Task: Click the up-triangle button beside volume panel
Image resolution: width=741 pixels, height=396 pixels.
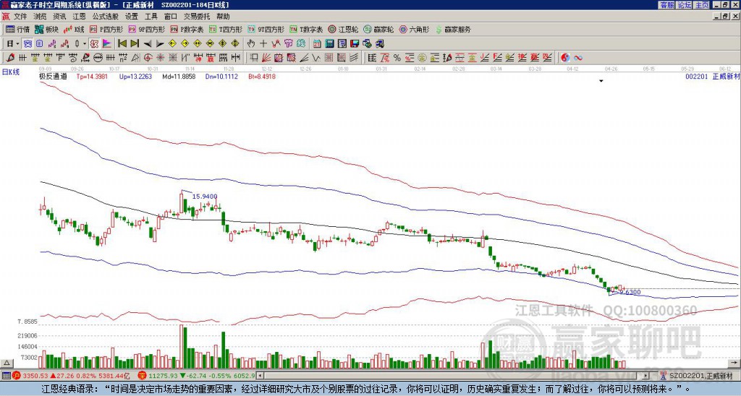Action: (7, 363)
